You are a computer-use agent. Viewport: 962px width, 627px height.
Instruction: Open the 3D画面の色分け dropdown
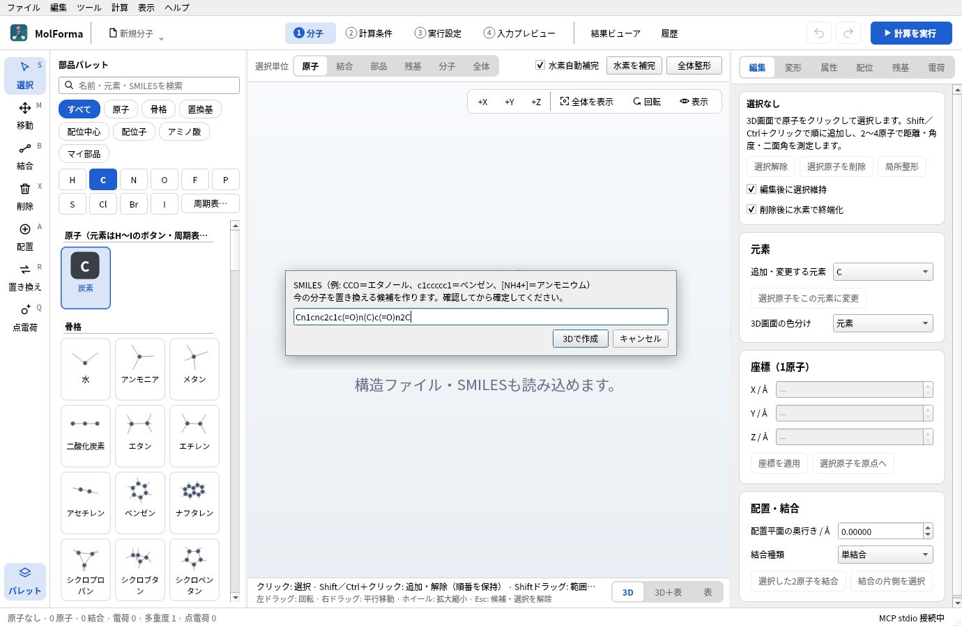pos(883,323)
